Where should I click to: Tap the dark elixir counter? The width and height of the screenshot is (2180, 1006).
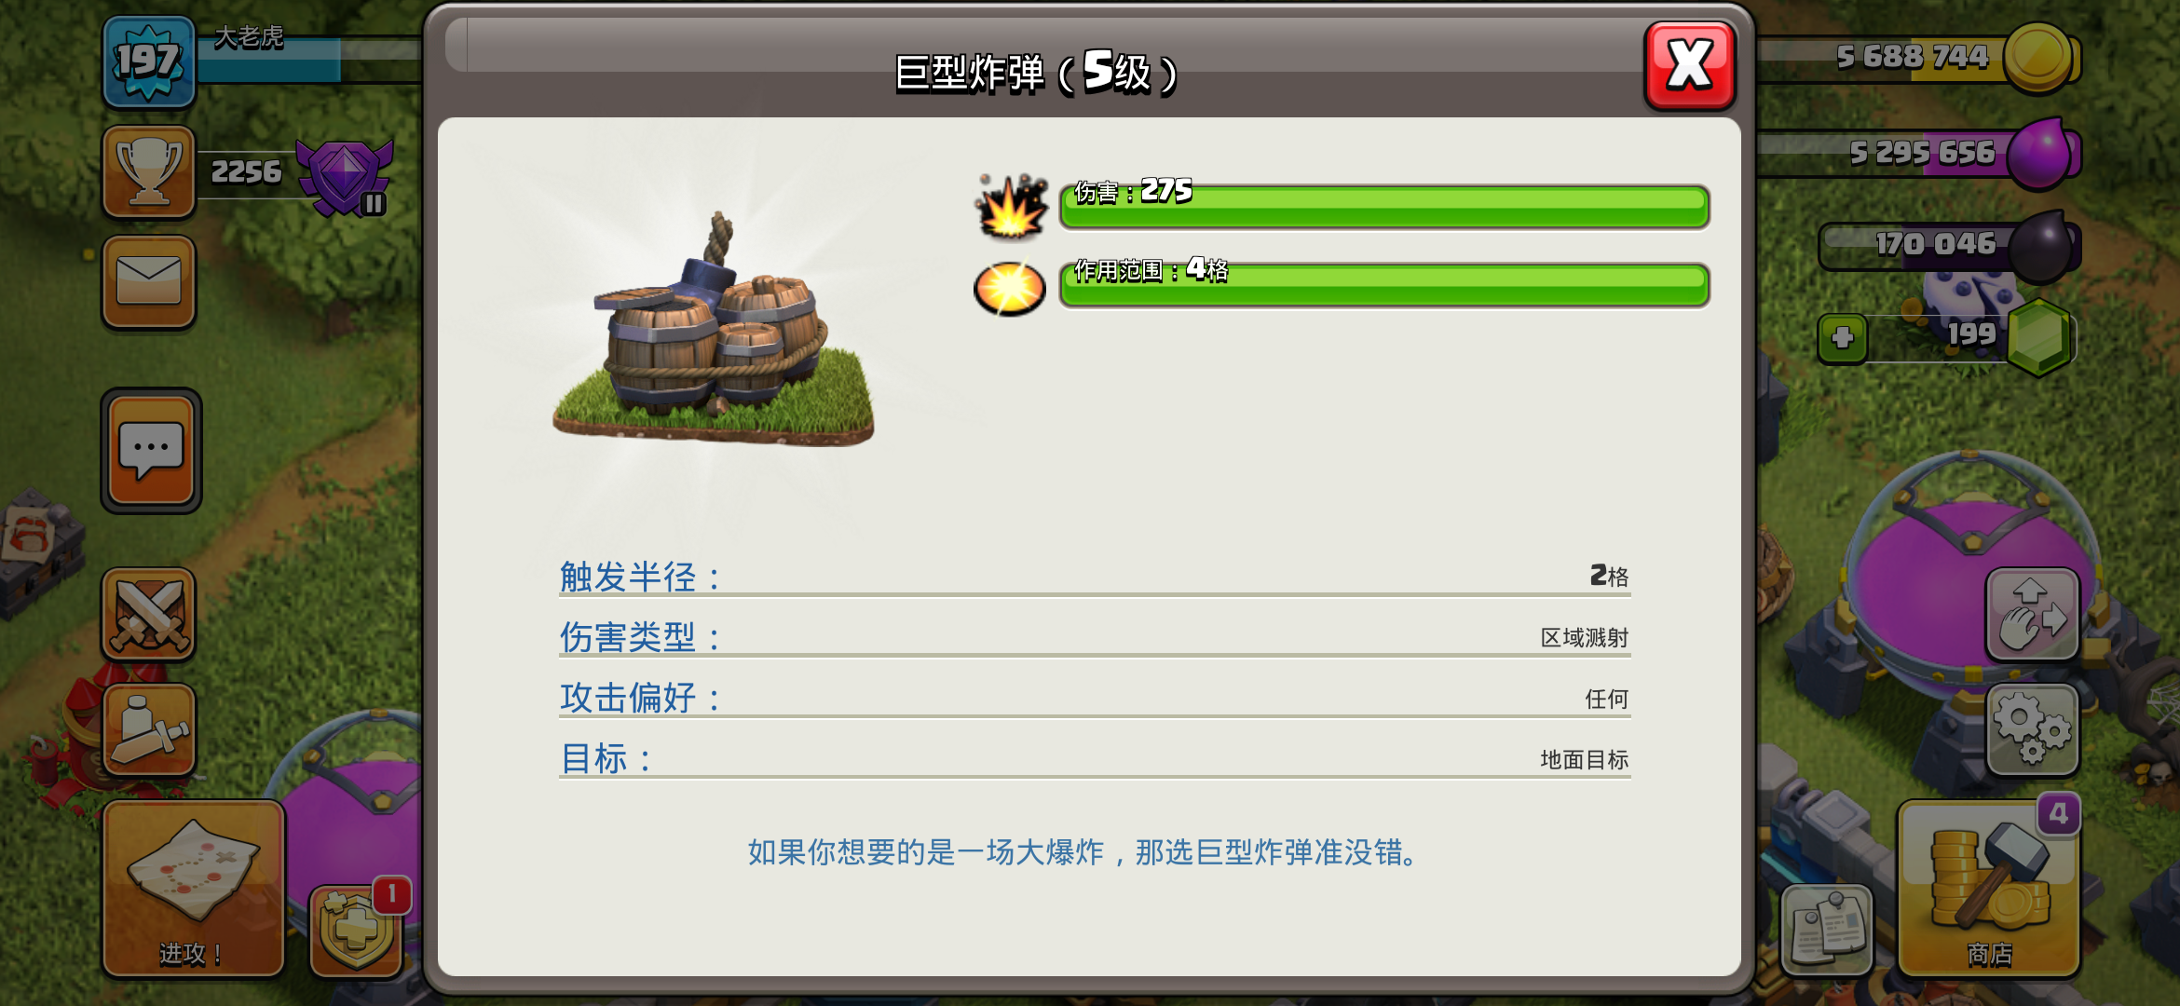(x=1949, y=246)
